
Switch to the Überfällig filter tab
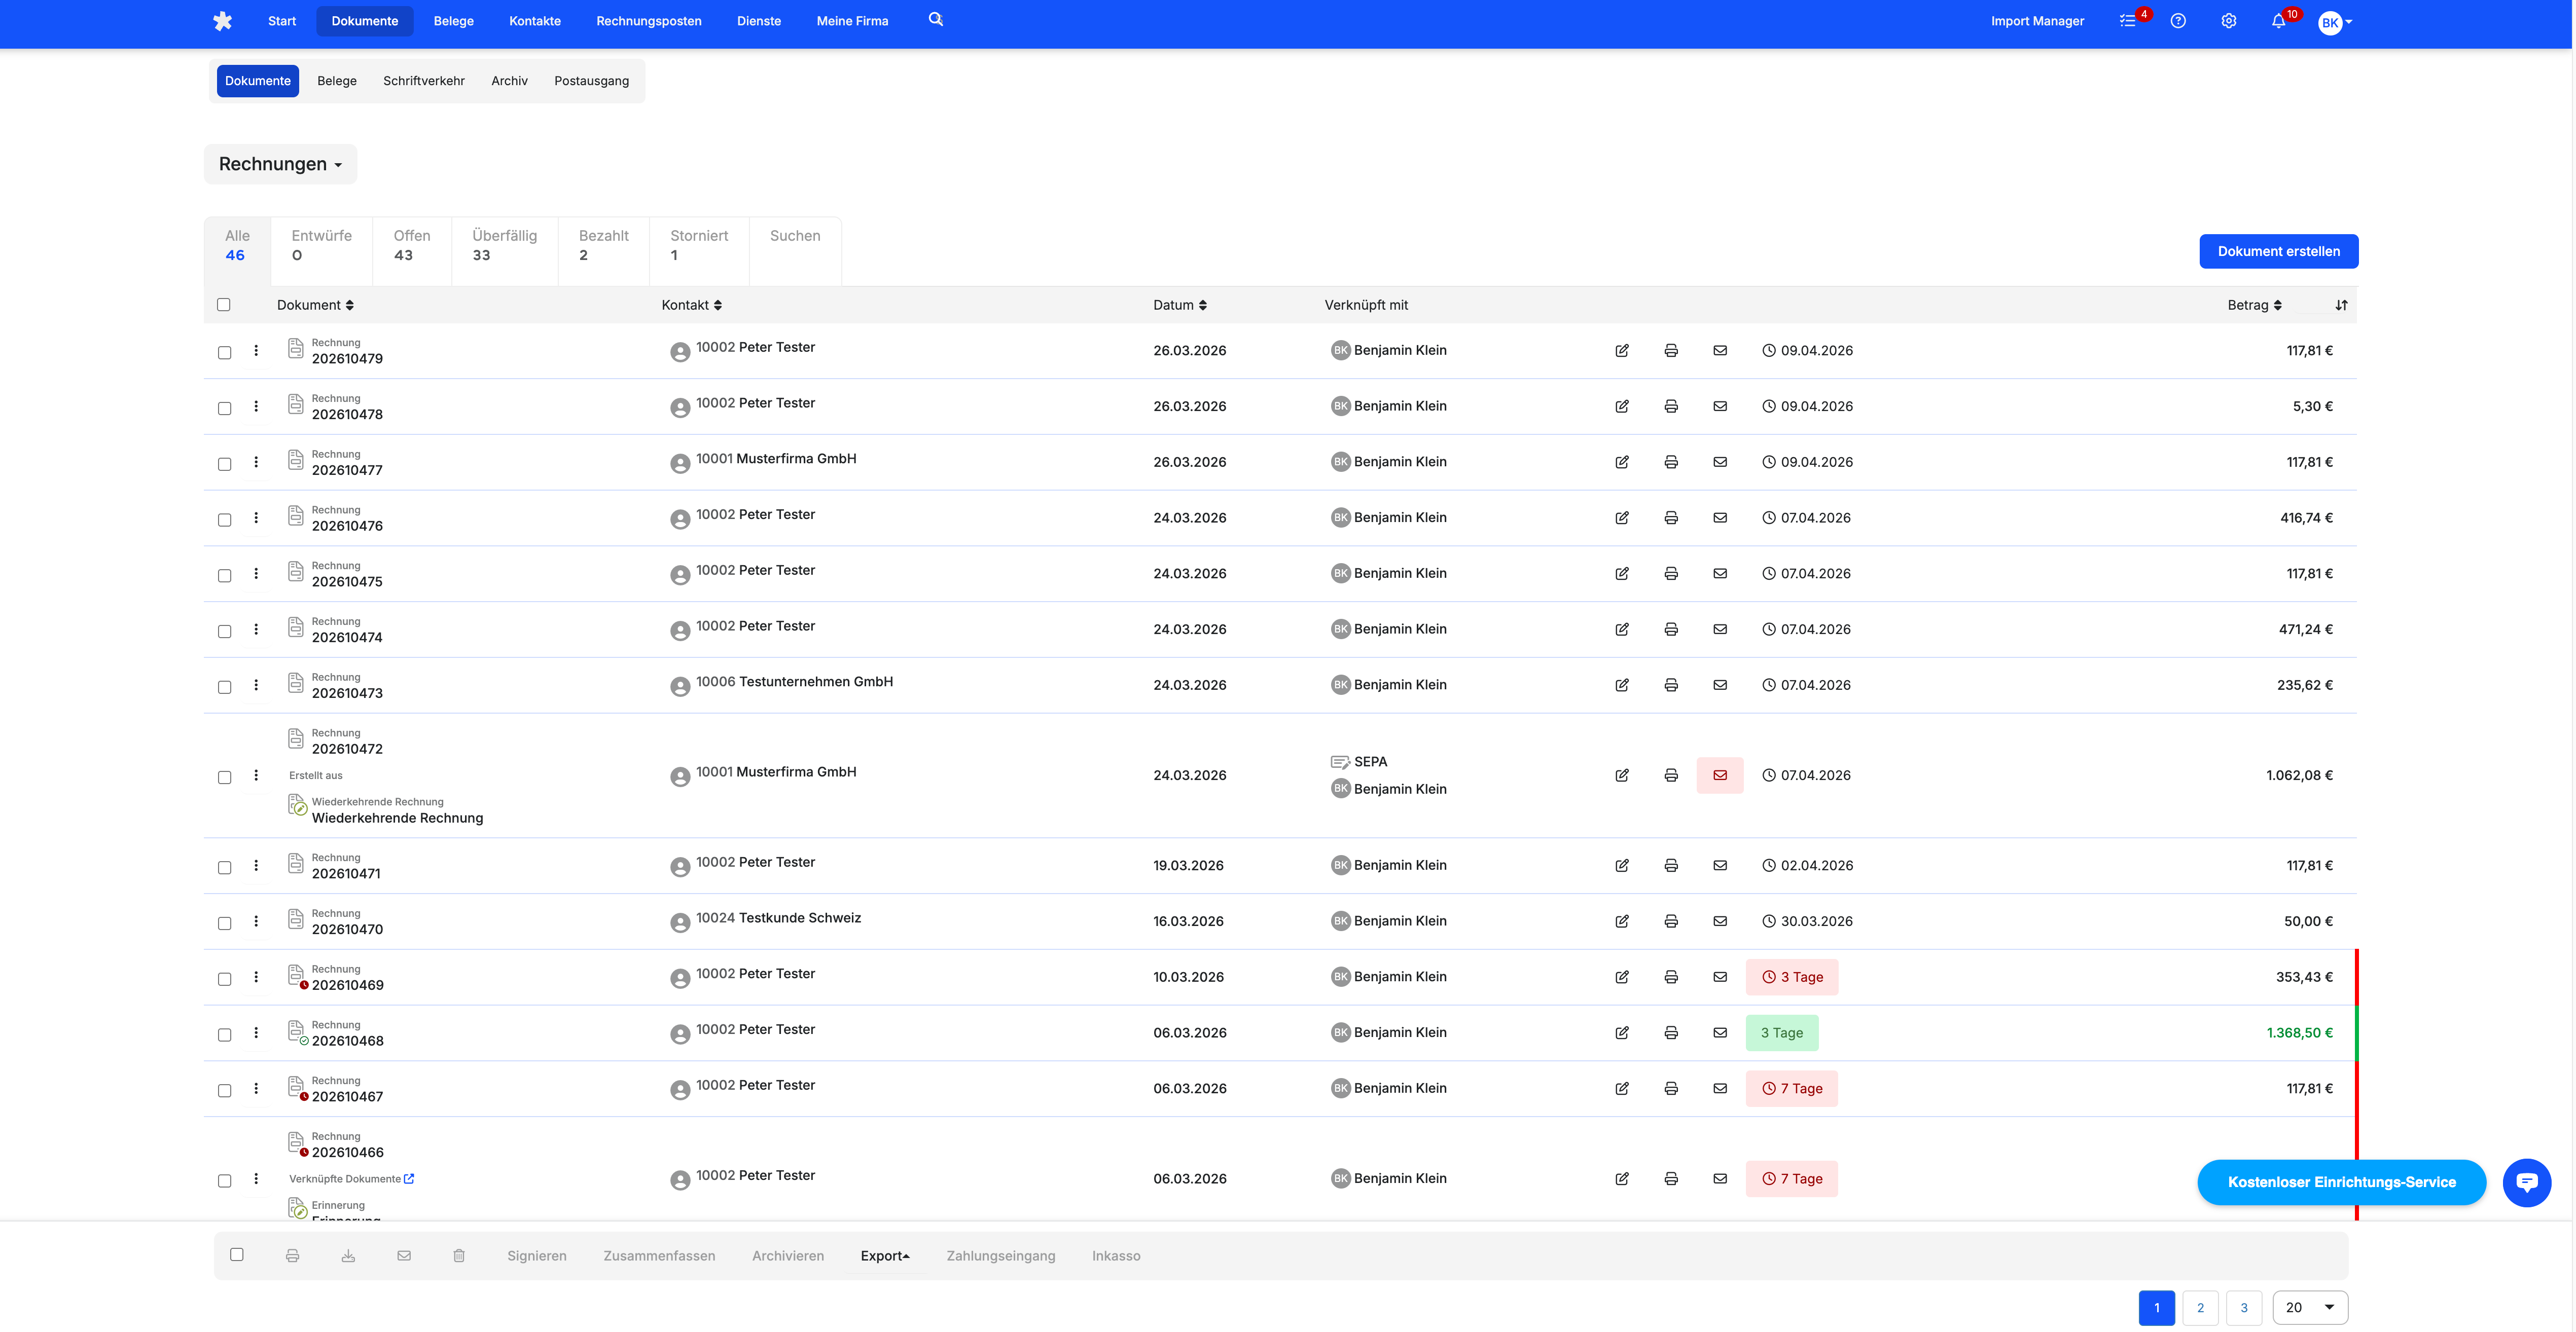coord(504,246)
